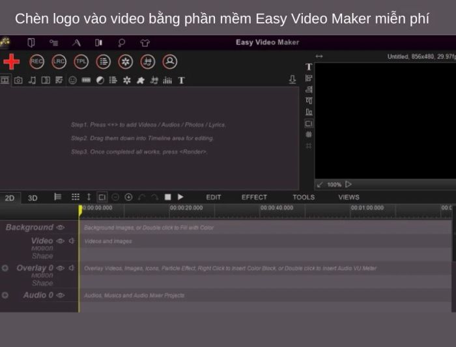Click the Audio 0 track lane
This screenshot has height=347, width=456.
pos(265,296)
